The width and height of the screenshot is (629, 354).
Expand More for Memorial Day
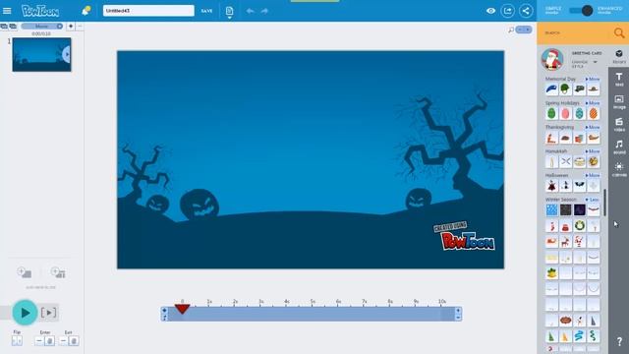tap(593, 79)
